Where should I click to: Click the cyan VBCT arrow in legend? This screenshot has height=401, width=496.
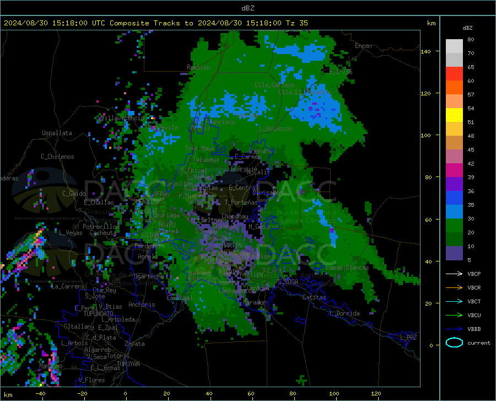point(454,301)
